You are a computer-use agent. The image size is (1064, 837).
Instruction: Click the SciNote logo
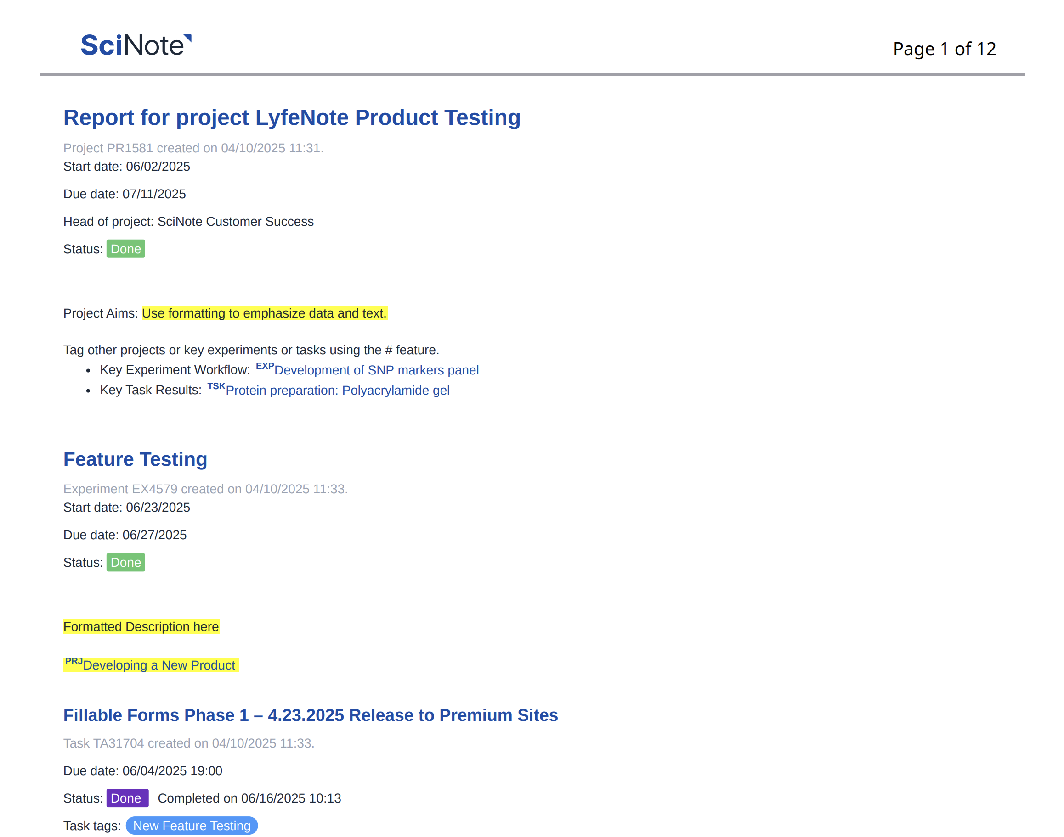pos(136,45)
